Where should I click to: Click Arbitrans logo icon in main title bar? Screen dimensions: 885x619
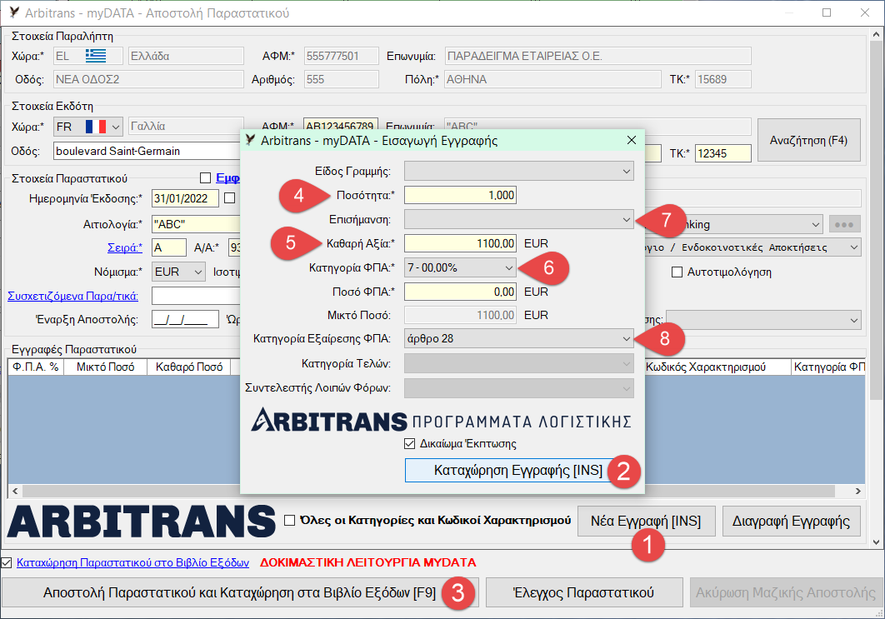pyautogui.click(x=14, y=12)
